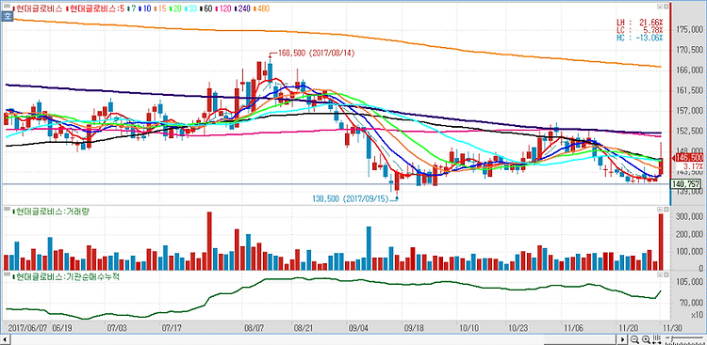Select the 480-day moving average legend

coord(261,8)
